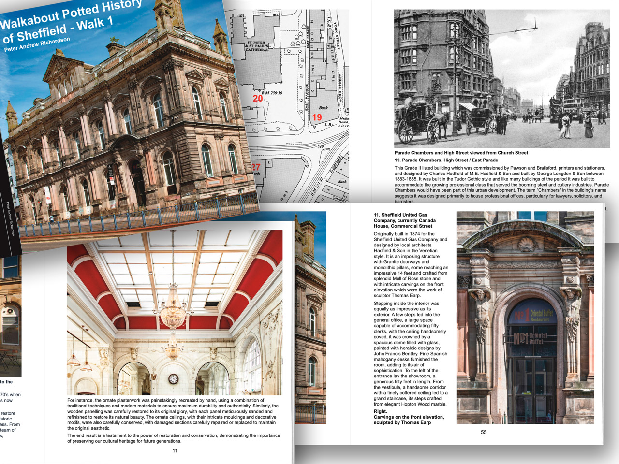Click the spine text 'Peter Andrew Richardson'
This screenshot has height=464, width=619.
click(x=11, y=218)
